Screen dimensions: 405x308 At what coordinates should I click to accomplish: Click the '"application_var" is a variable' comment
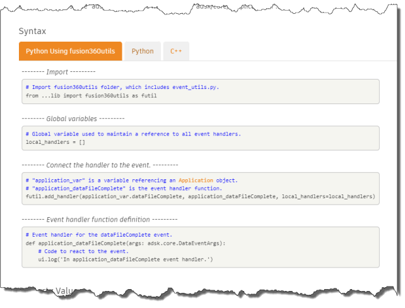132,181
